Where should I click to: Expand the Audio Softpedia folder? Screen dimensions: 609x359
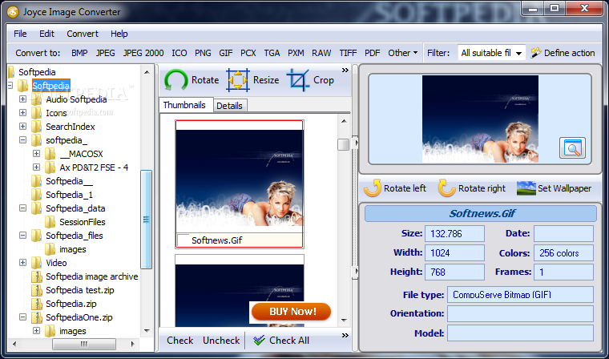[23, 99]
